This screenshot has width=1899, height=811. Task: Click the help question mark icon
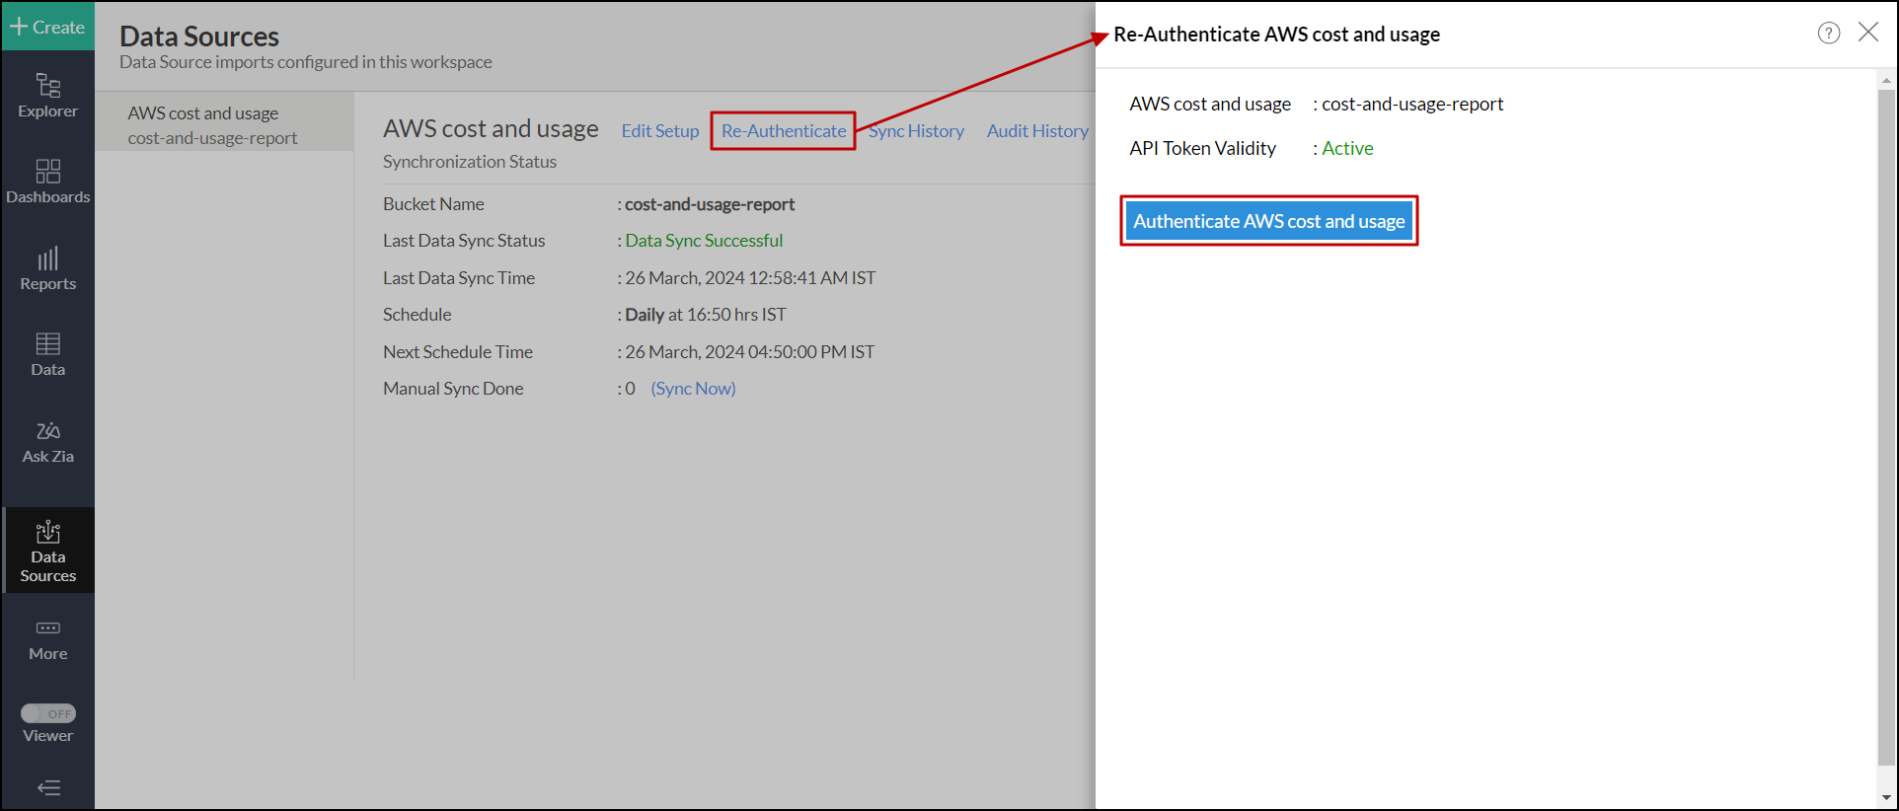click(x=1828, y=34)
